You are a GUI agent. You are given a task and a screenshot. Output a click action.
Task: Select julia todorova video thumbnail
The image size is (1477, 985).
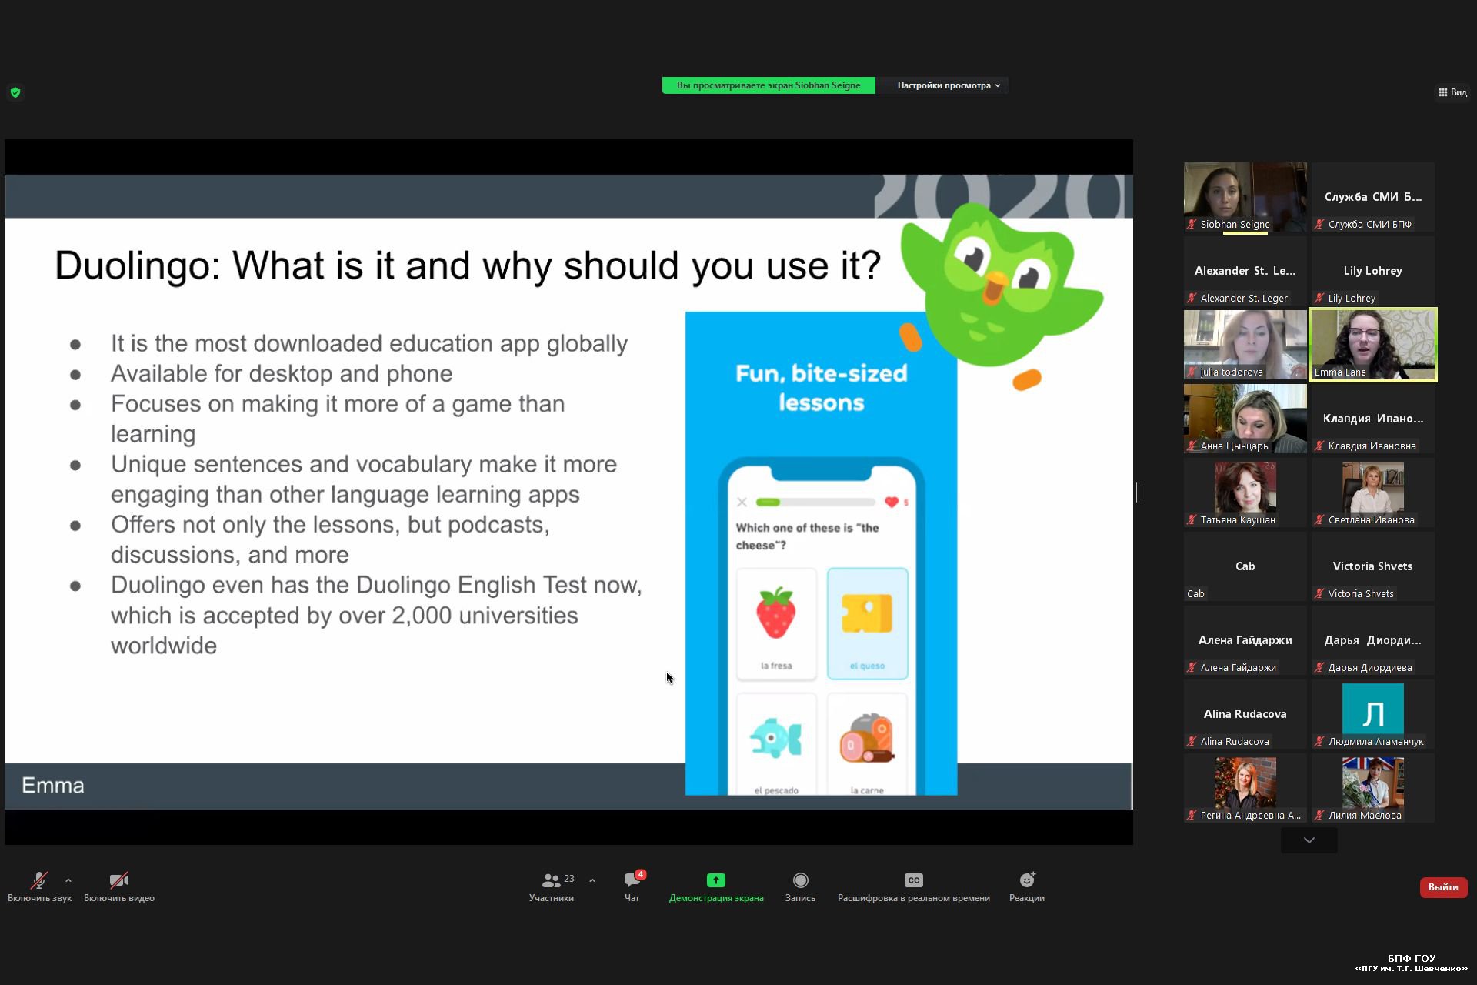1245,345
